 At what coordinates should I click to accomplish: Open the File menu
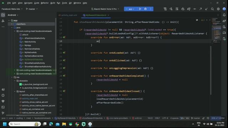(x=9, y=3)
